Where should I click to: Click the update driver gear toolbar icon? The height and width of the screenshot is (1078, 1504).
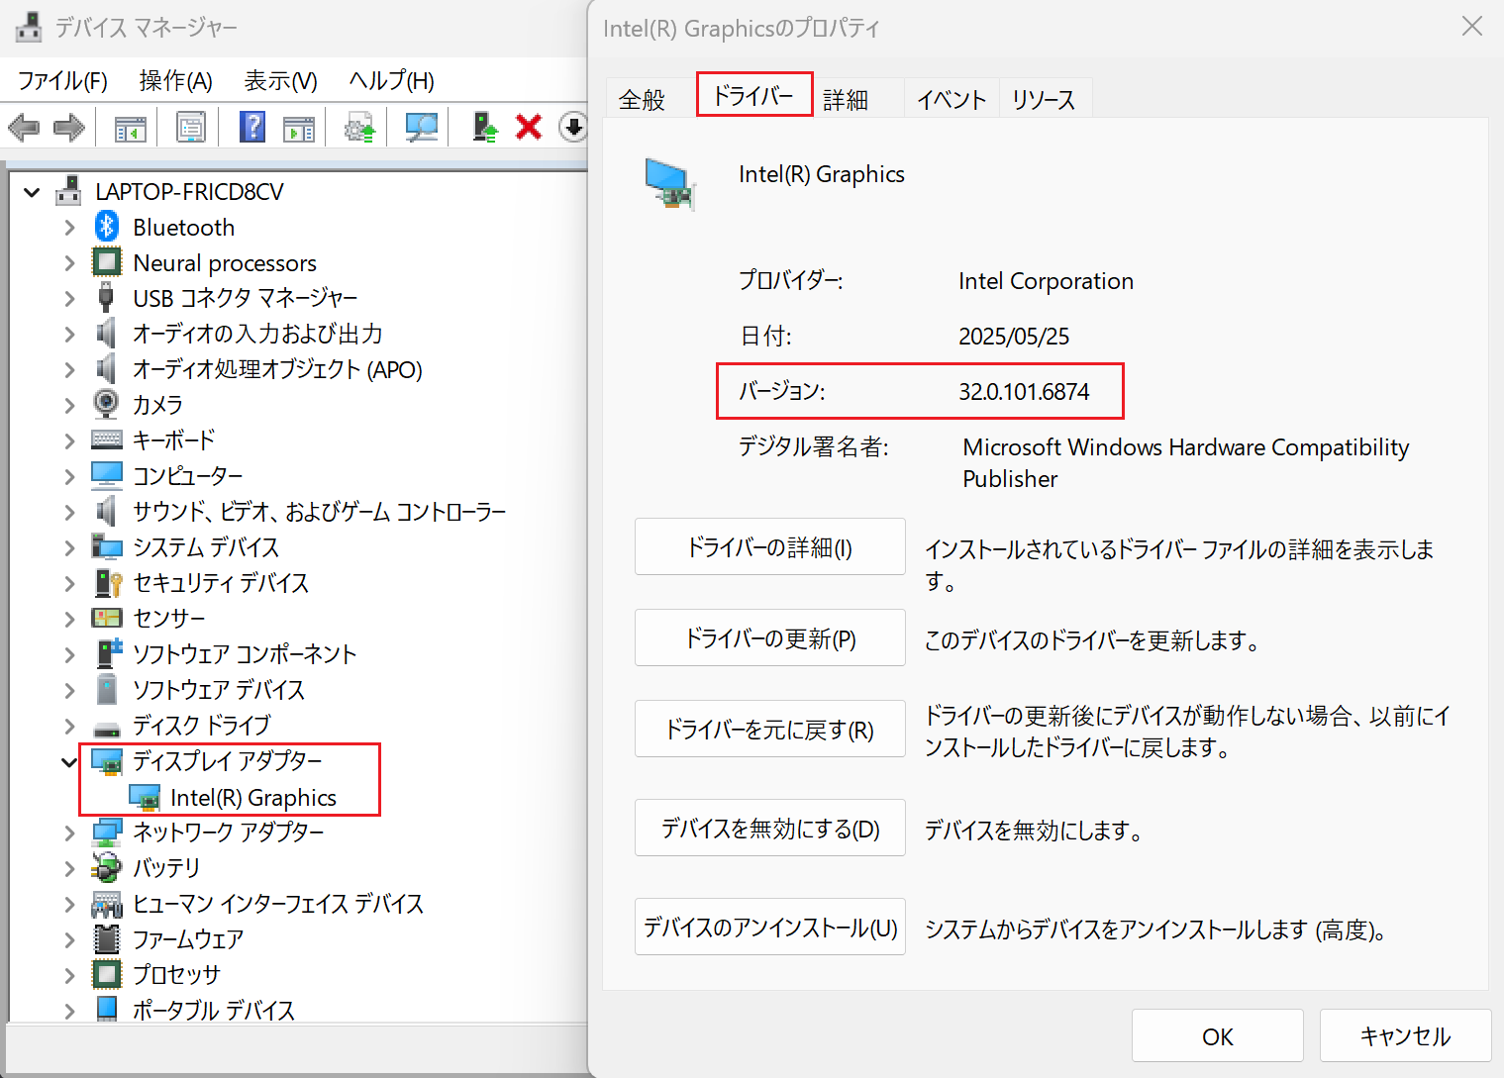coord(359,127)
